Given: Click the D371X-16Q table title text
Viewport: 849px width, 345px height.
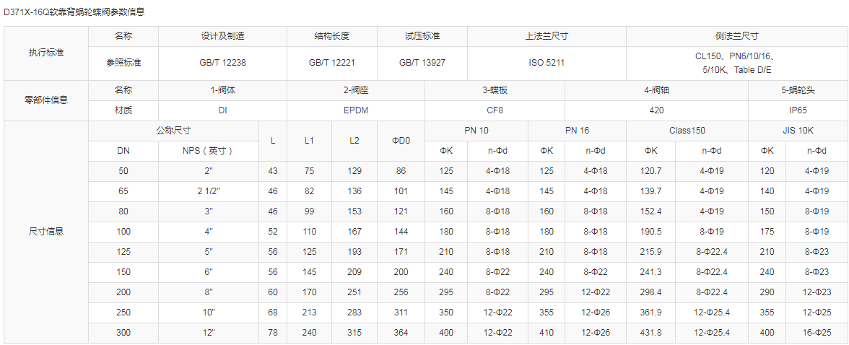Looking at the screenshot, I should pyautogui.click(x=76, y=12).
